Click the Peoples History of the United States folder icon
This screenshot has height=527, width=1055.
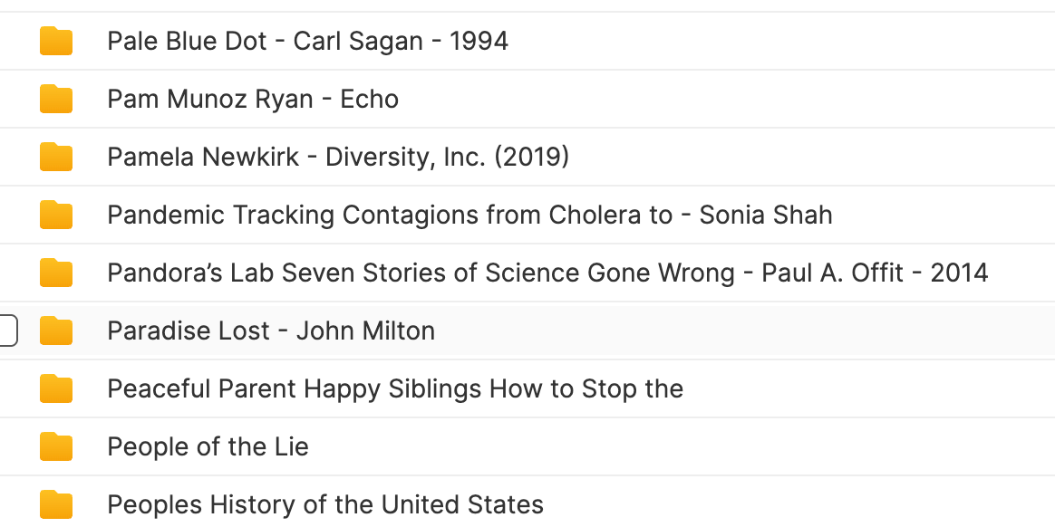coord(56,504)
